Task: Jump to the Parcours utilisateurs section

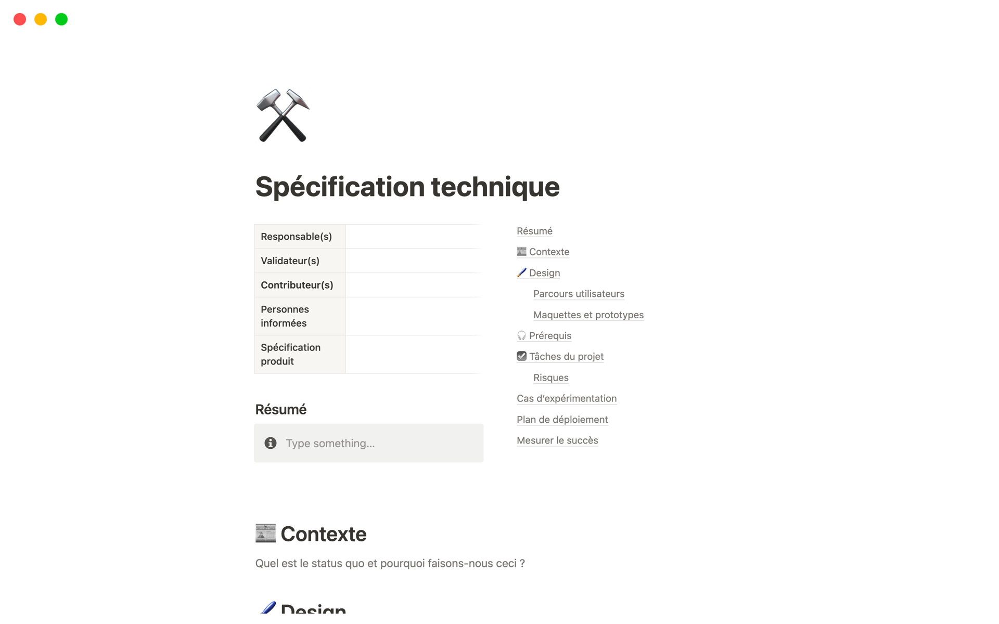Action: (x=579, y=294)
